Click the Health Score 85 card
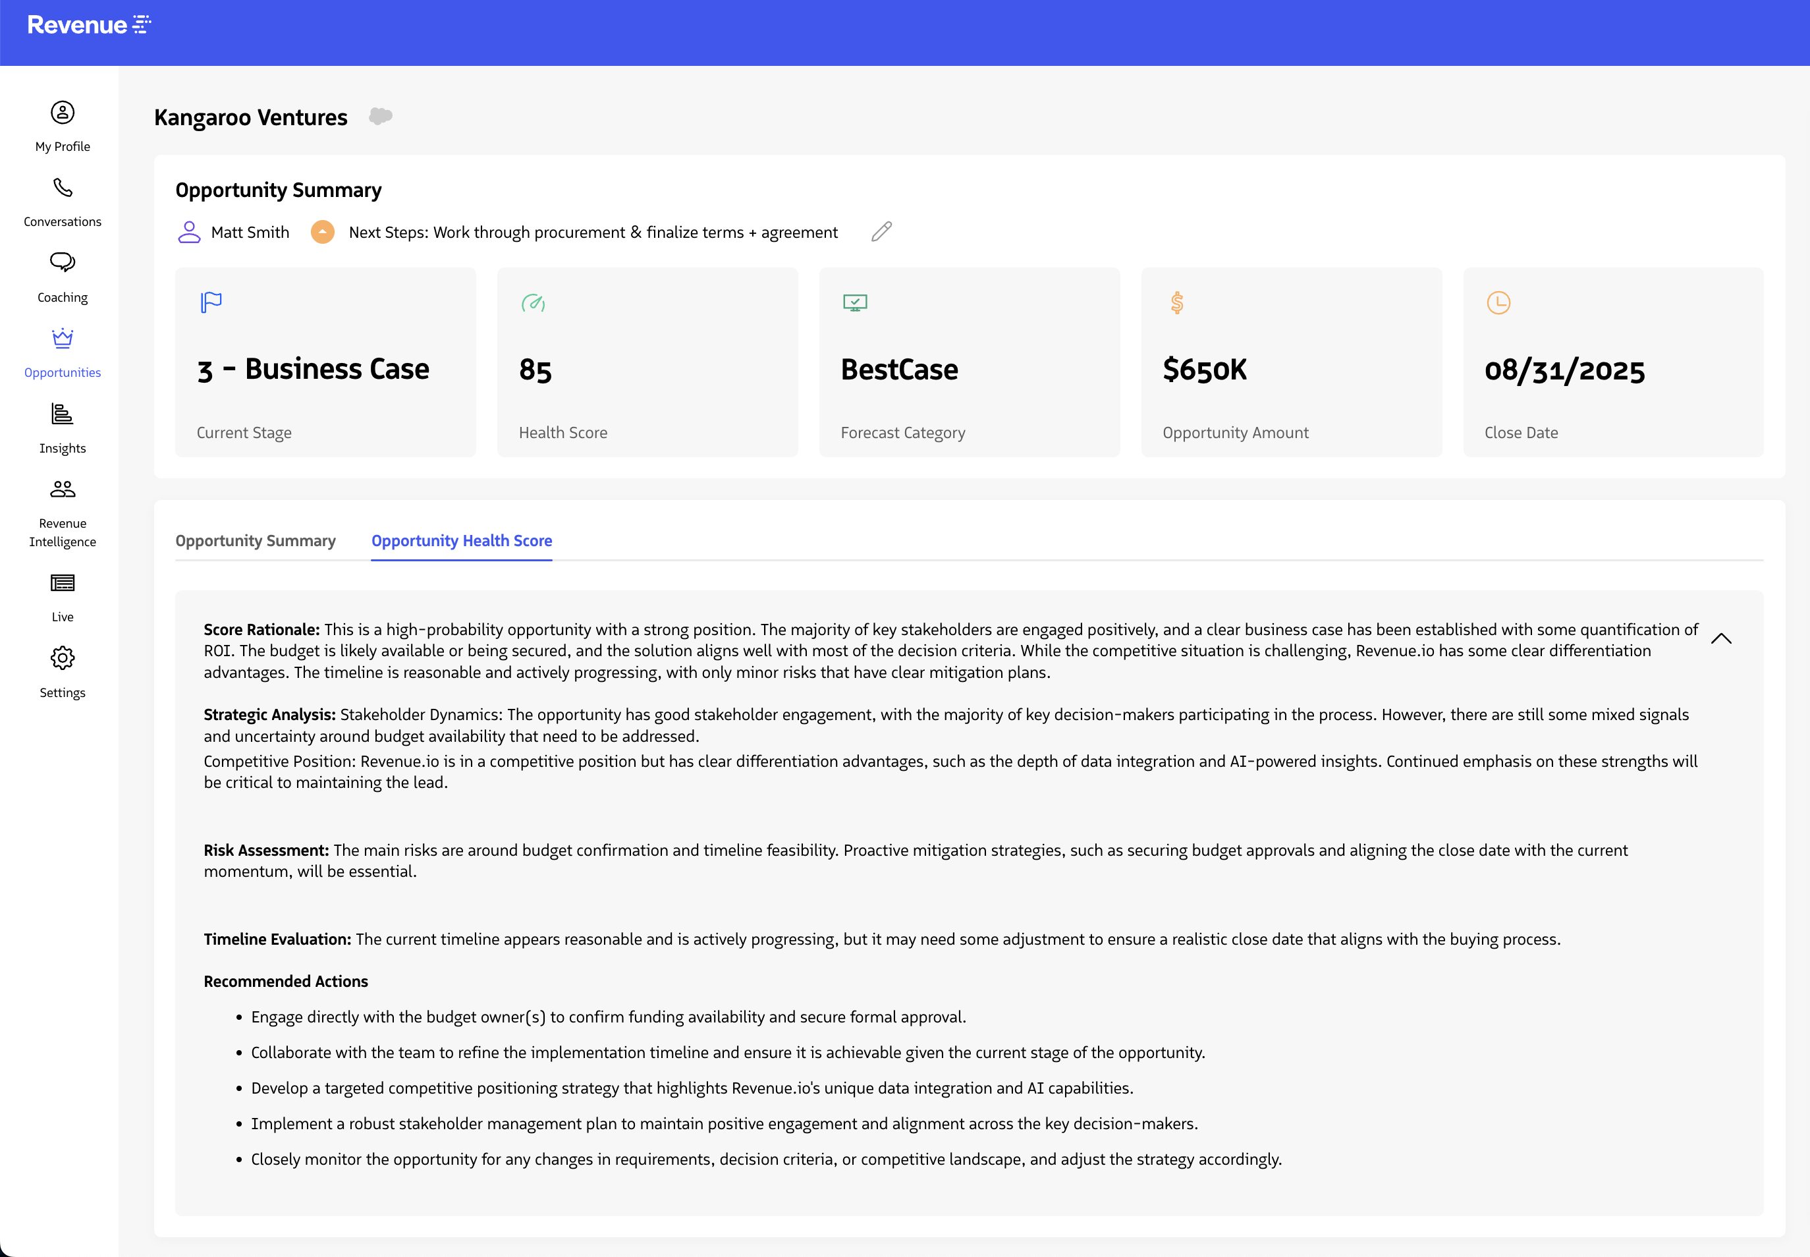 coord(647,362)
